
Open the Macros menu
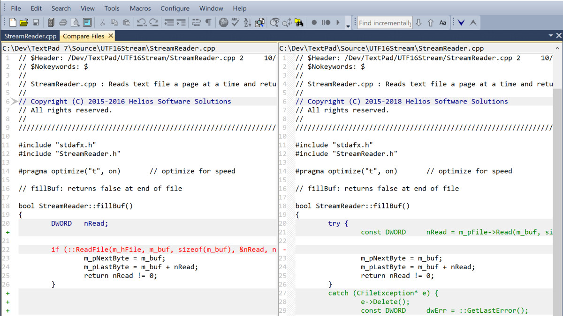[140, 8]
